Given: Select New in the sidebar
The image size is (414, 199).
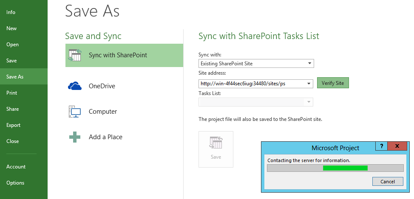Looking at the screenshot, I should (11, 28).
